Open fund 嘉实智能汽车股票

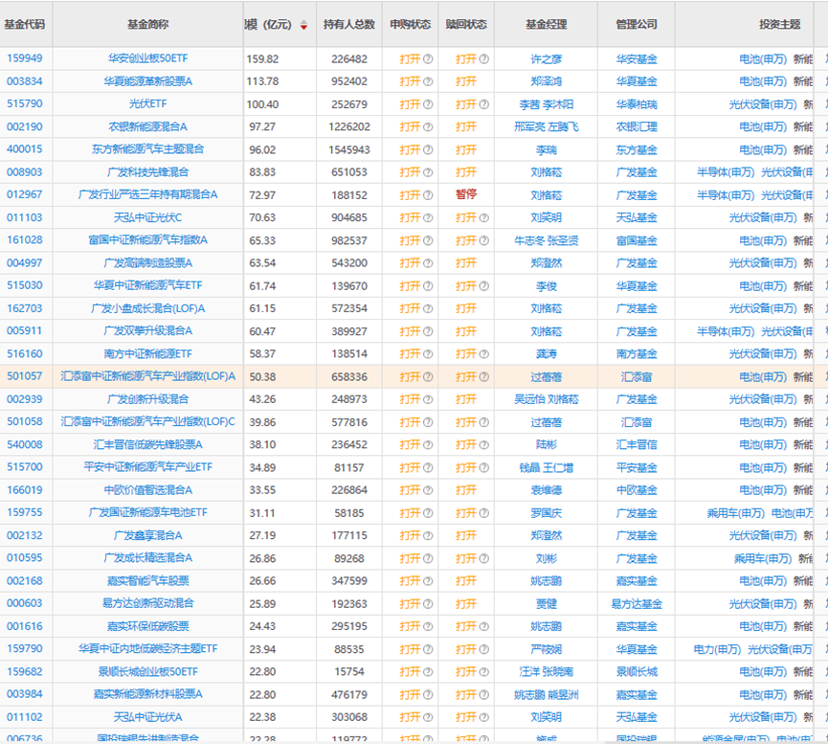point(147,581)
